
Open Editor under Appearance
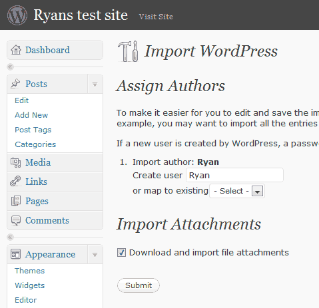[x=26, y=300]
